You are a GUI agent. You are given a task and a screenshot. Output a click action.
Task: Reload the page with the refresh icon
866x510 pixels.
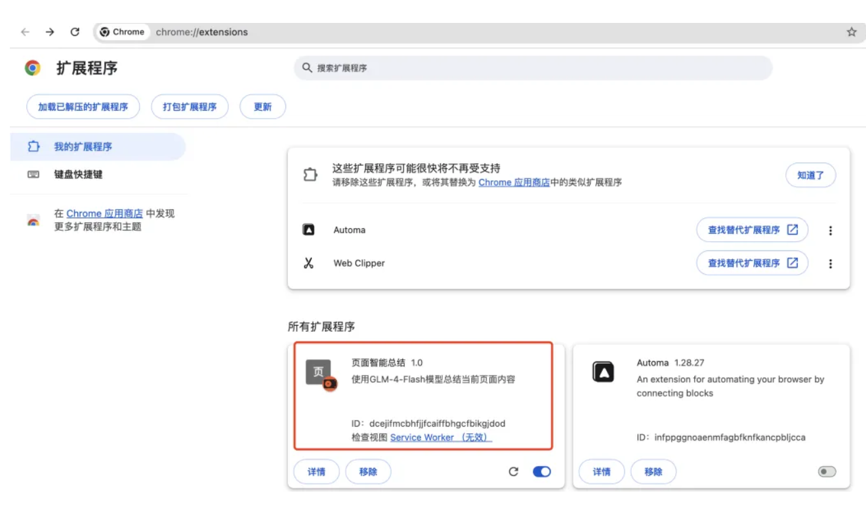(x=75, y=31)
